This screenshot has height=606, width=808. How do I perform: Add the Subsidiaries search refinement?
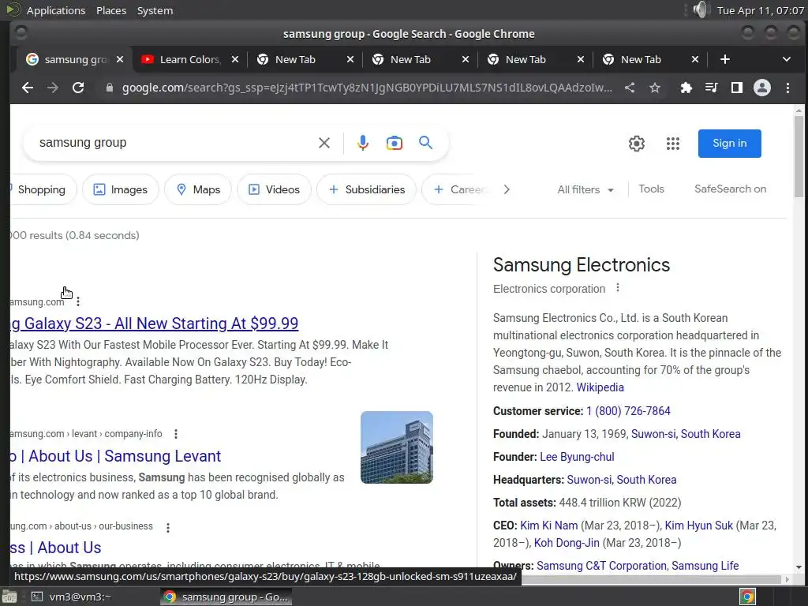pyautogui.click(x=366, y=189)
